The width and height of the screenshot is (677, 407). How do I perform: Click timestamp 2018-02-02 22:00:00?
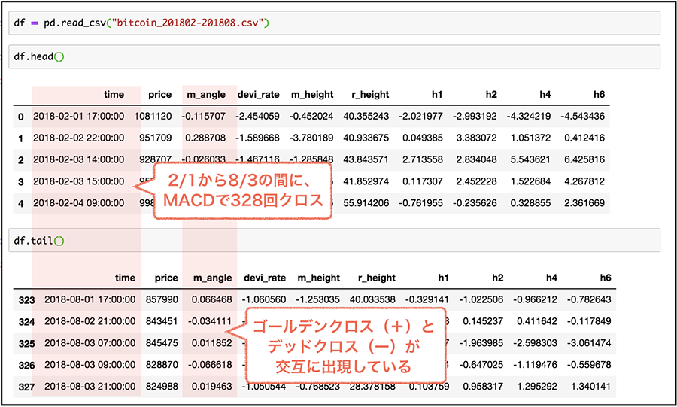(x=78, y=138)
